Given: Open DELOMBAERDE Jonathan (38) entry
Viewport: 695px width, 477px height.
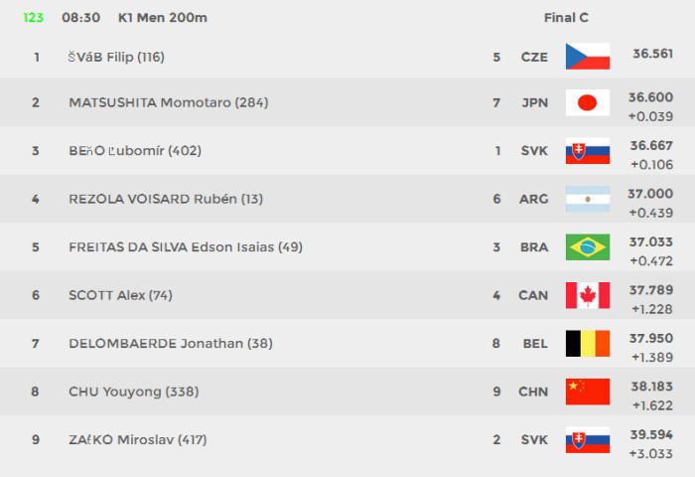Looking at the screenshot, I should 171,344.
